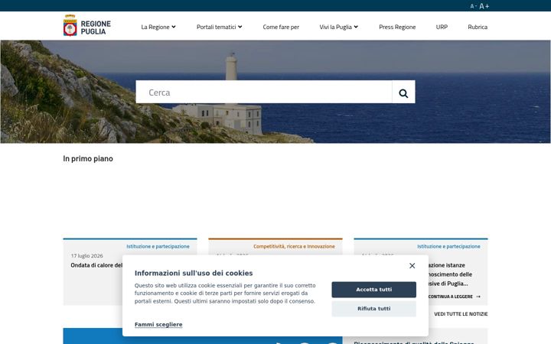Increase font size with A+ control
This screenshot has height=344, width=551.
(x=484, y=6)
